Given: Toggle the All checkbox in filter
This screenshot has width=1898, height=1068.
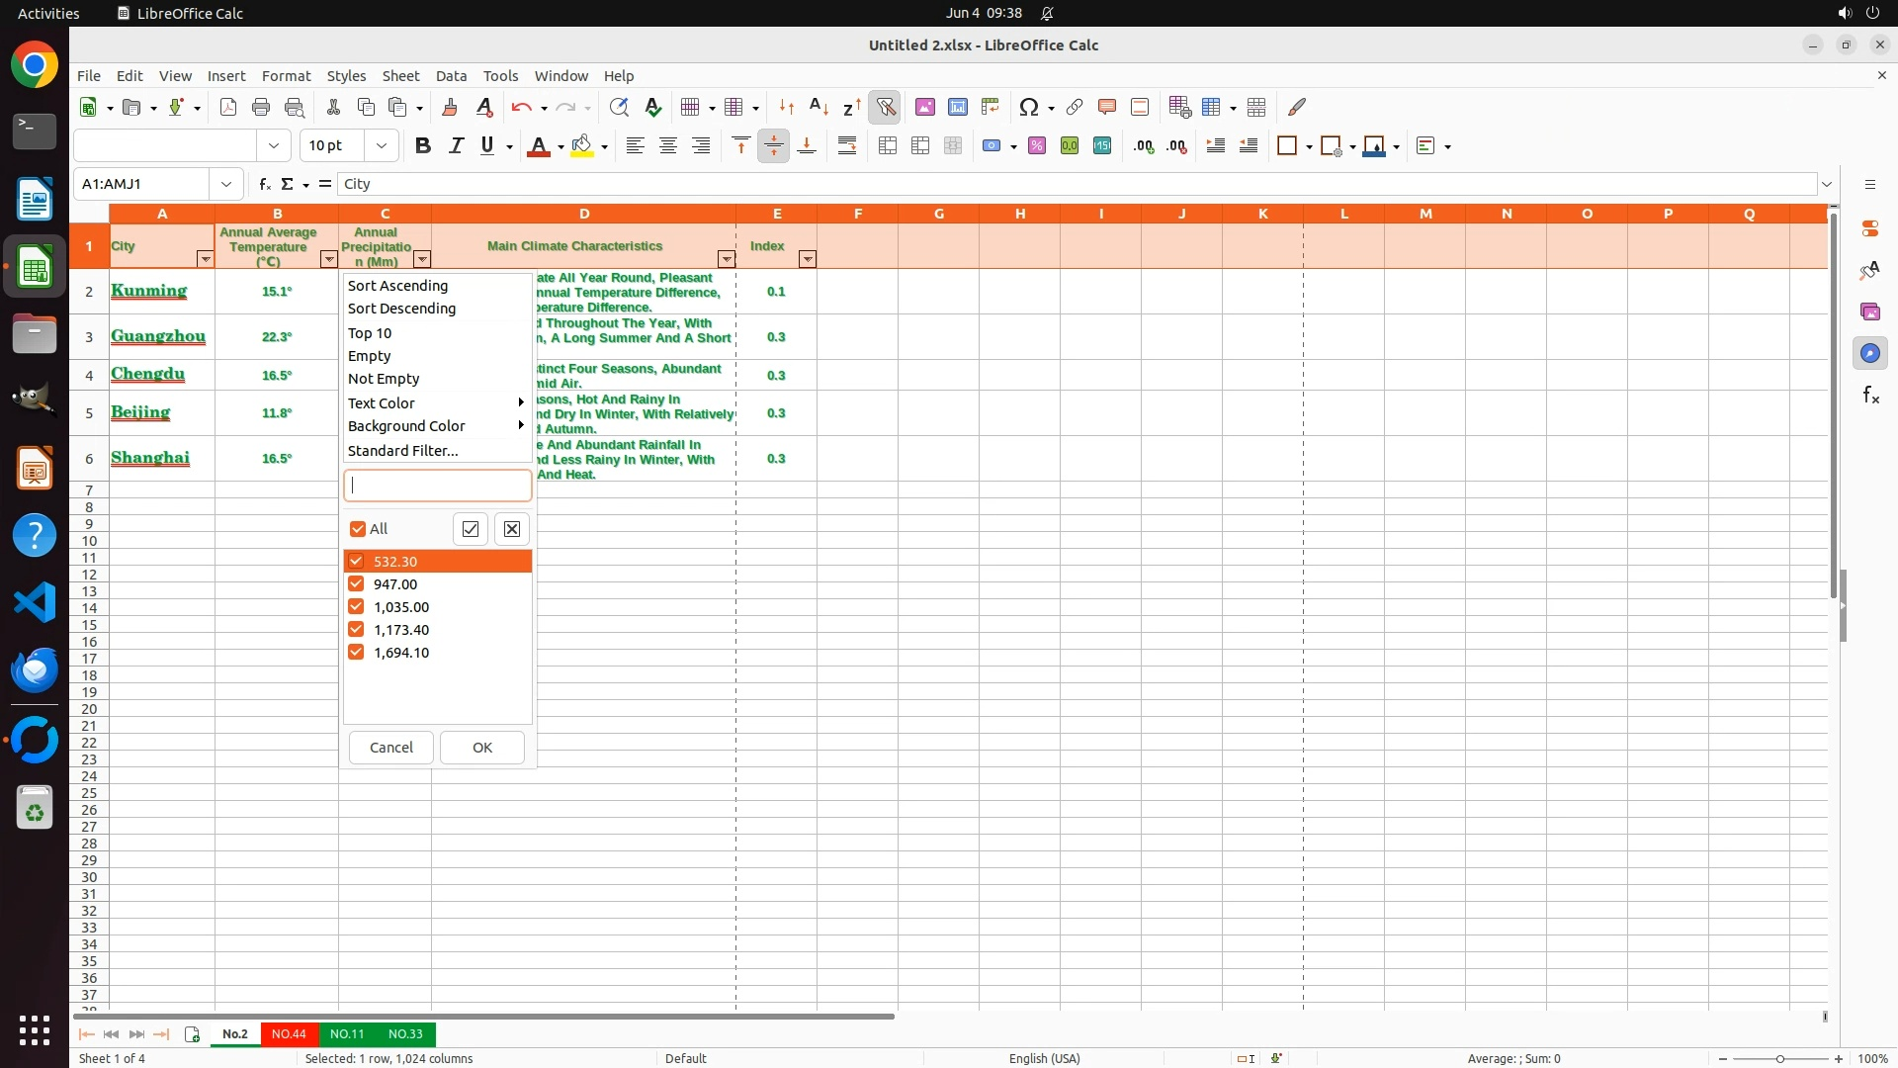Looking at the screenshot, I should (x=358, y=529).
